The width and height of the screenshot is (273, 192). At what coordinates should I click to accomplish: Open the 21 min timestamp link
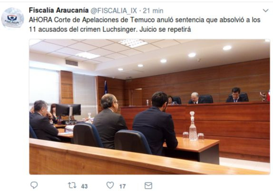pyautogui.click(x=153, y=11)
